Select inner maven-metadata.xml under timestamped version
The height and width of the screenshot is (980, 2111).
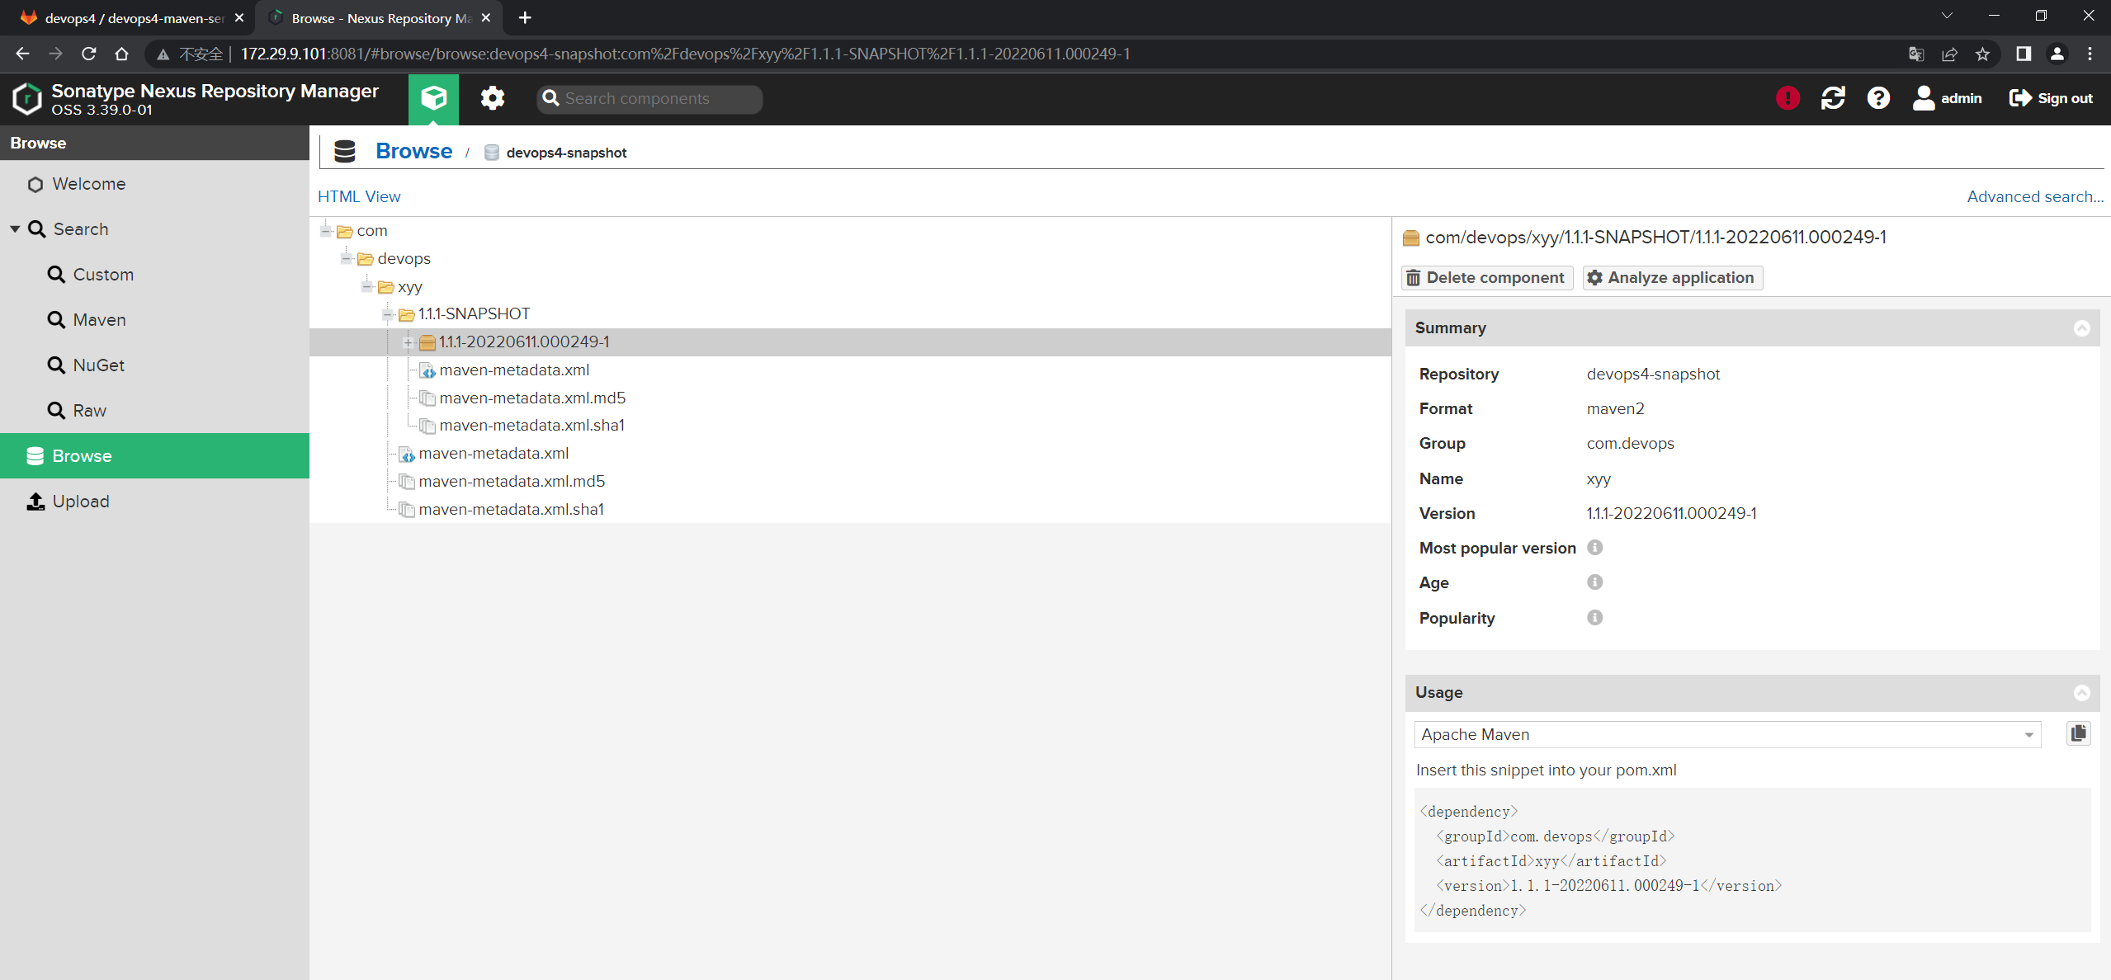pyautogui.click(x=514, y=370)
